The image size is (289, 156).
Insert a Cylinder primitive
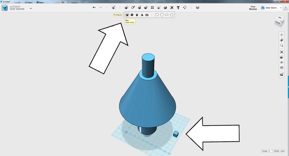point(137,15)
